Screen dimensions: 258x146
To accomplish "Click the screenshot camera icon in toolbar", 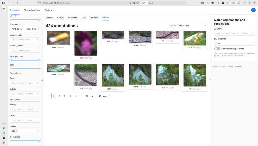I will coord(202,3).
